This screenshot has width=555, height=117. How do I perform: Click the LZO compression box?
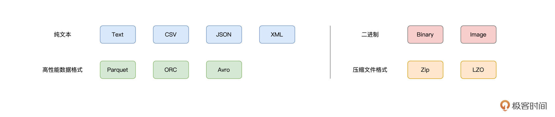coord(478,70)
